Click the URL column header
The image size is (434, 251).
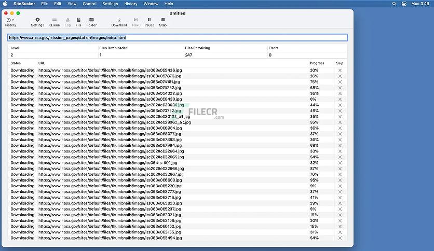pyautogui.click(x=42, y=63)
